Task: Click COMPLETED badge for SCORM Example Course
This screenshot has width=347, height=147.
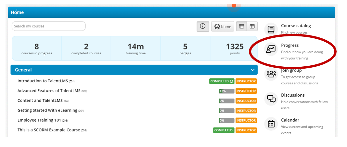Action: [x=224, y=130]
